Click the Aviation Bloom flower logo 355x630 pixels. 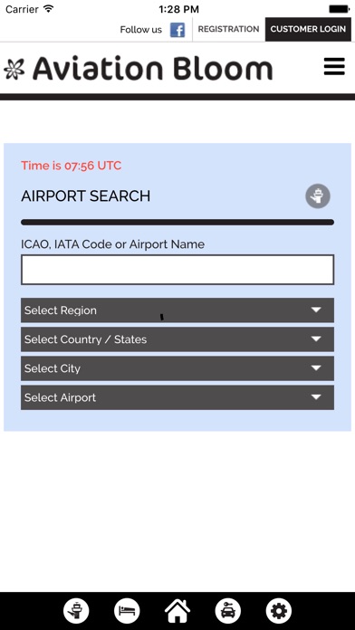pos(14,69)
